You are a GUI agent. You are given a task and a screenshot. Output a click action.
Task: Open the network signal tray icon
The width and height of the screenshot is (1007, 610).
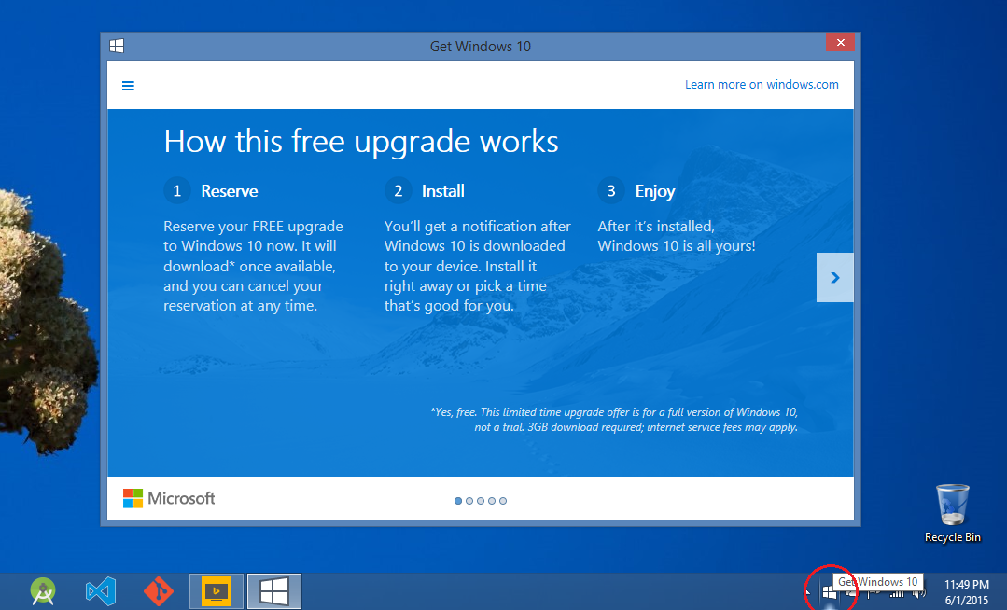[897, 593]
